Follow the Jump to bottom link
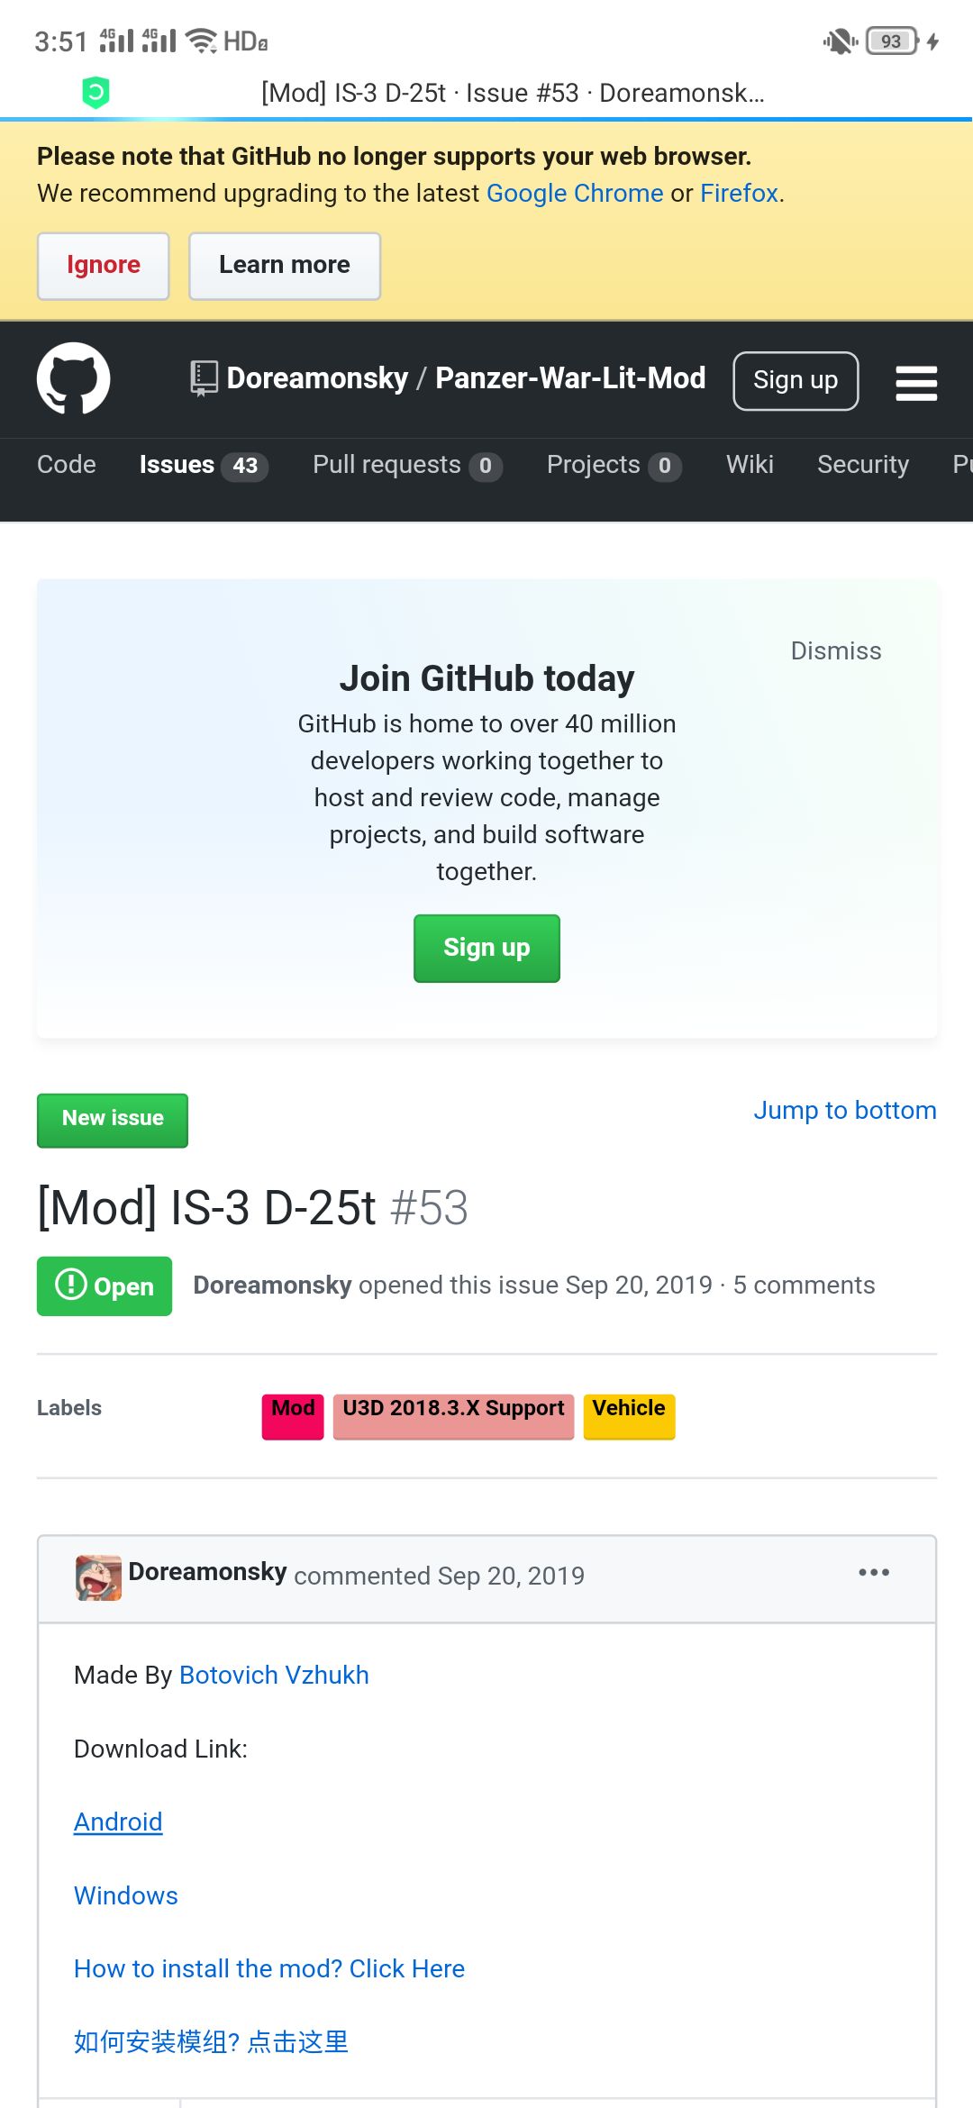Screen dimensions: 973x2108 844,1111
